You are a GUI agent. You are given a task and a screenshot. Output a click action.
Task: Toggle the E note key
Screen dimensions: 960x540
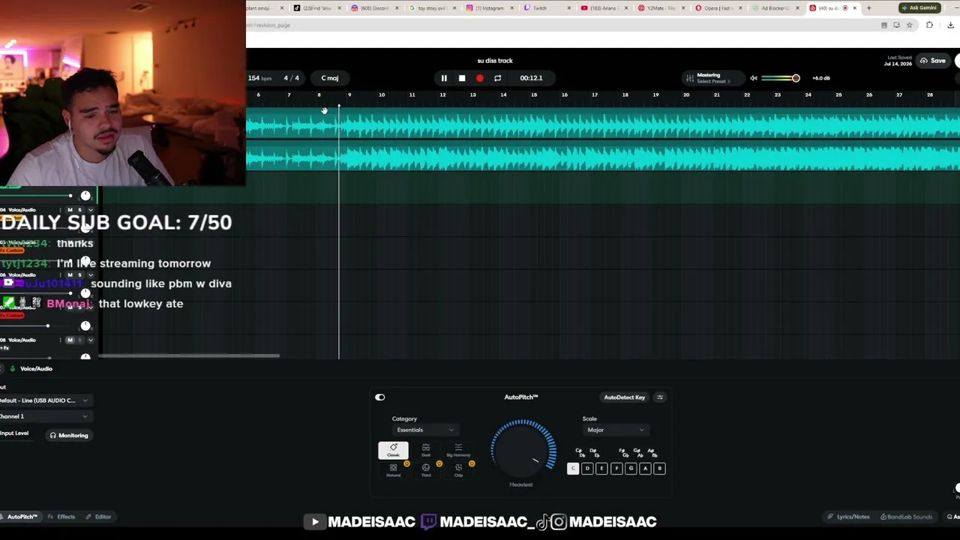point(601,469)
